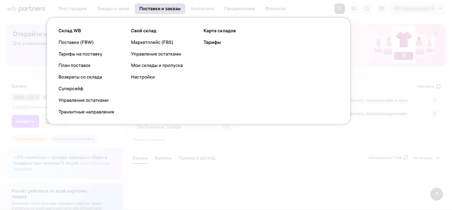Click the refresh icon next to Обновлено в 11:46
Image resolution: width=452 pixels, height=210 pixels.
click(x=406, y=157)
